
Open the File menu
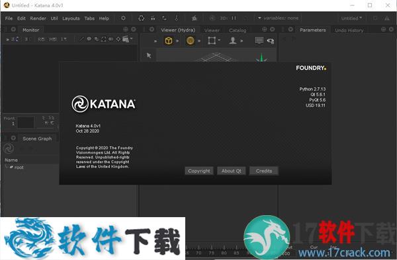coord(9,18)
